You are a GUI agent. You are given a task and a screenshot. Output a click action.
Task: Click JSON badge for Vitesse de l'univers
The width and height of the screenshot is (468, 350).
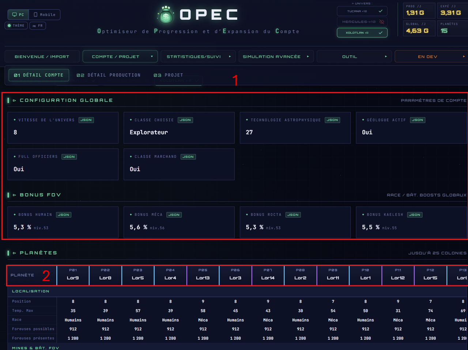86,120
